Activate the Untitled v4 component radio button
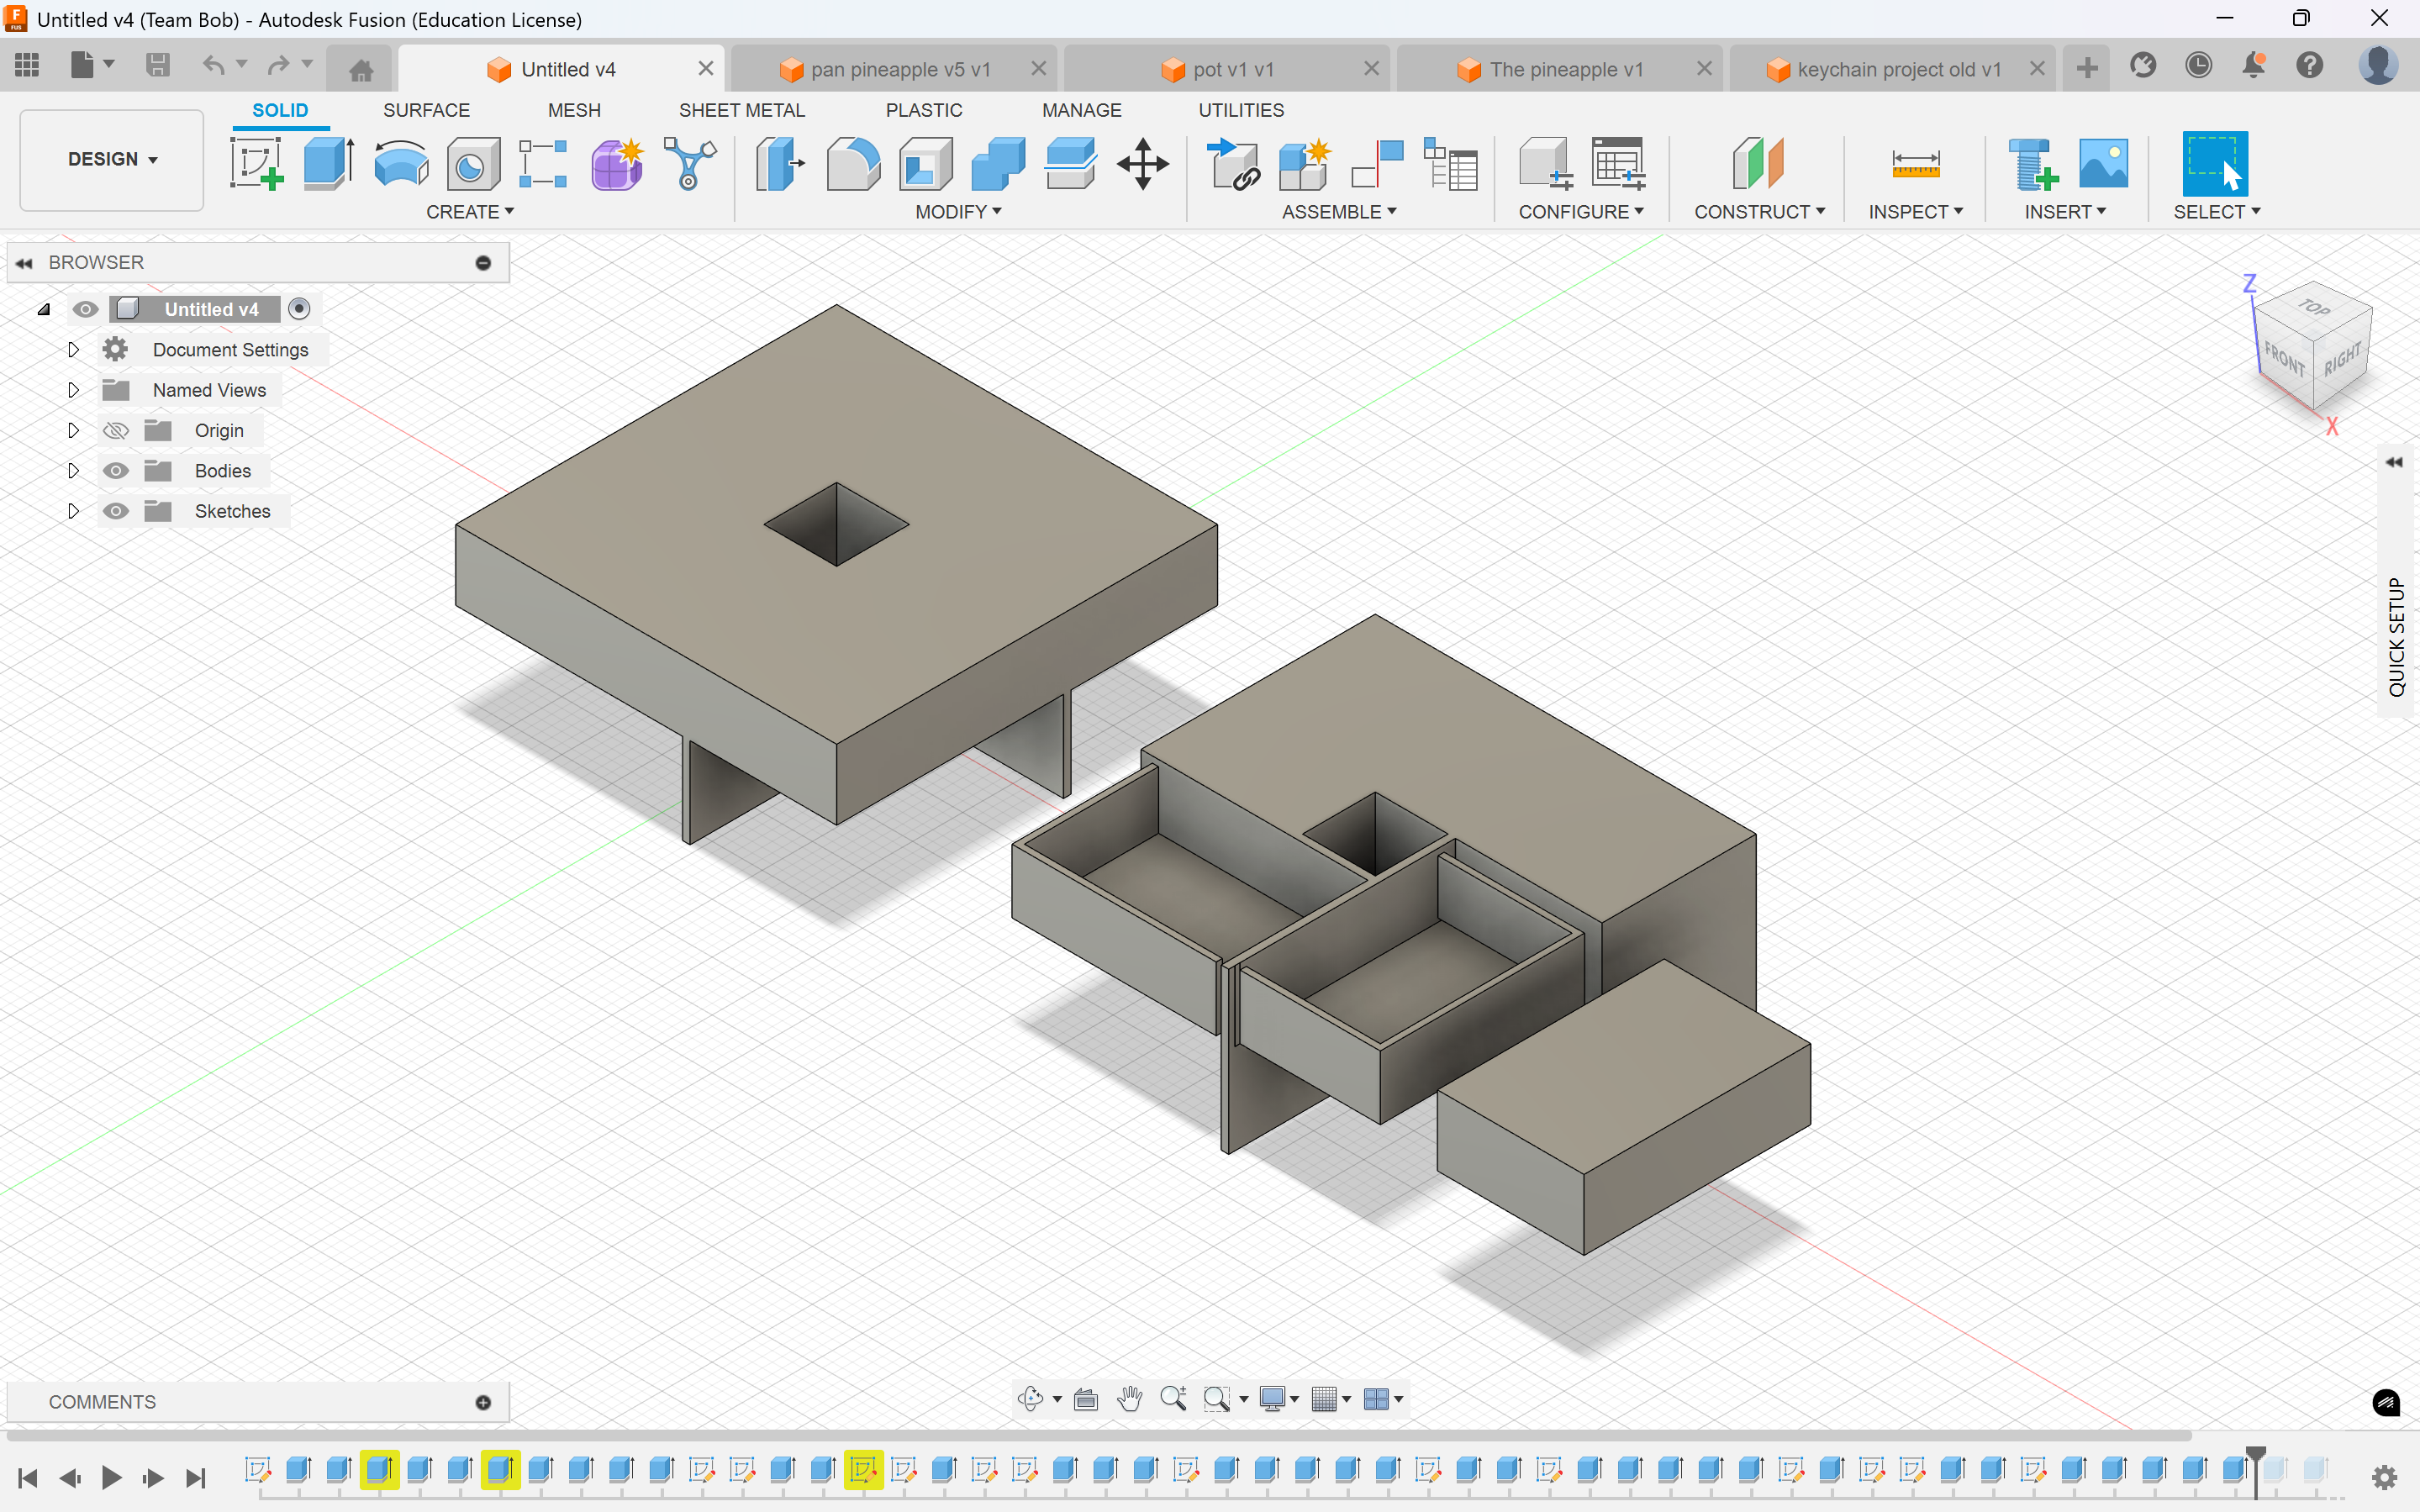Screen dimensions: 2420x1512 (299, 309)
